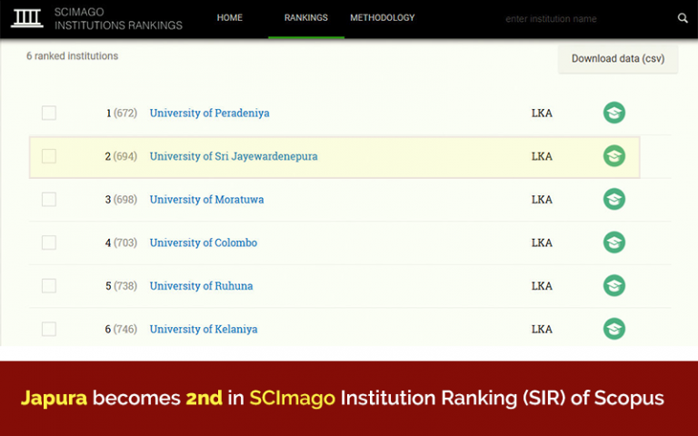The width and height of the screenshot is (698, 436).
Task: Toggle the University of Colombo checkbox
Action: (49, 243)
